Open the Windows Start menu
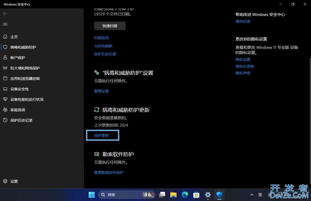311x201 pixels. 92,195
